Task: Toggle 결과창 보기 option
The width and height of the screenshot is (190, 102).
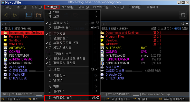Action: pyautogui.click(x=73, y=38)
